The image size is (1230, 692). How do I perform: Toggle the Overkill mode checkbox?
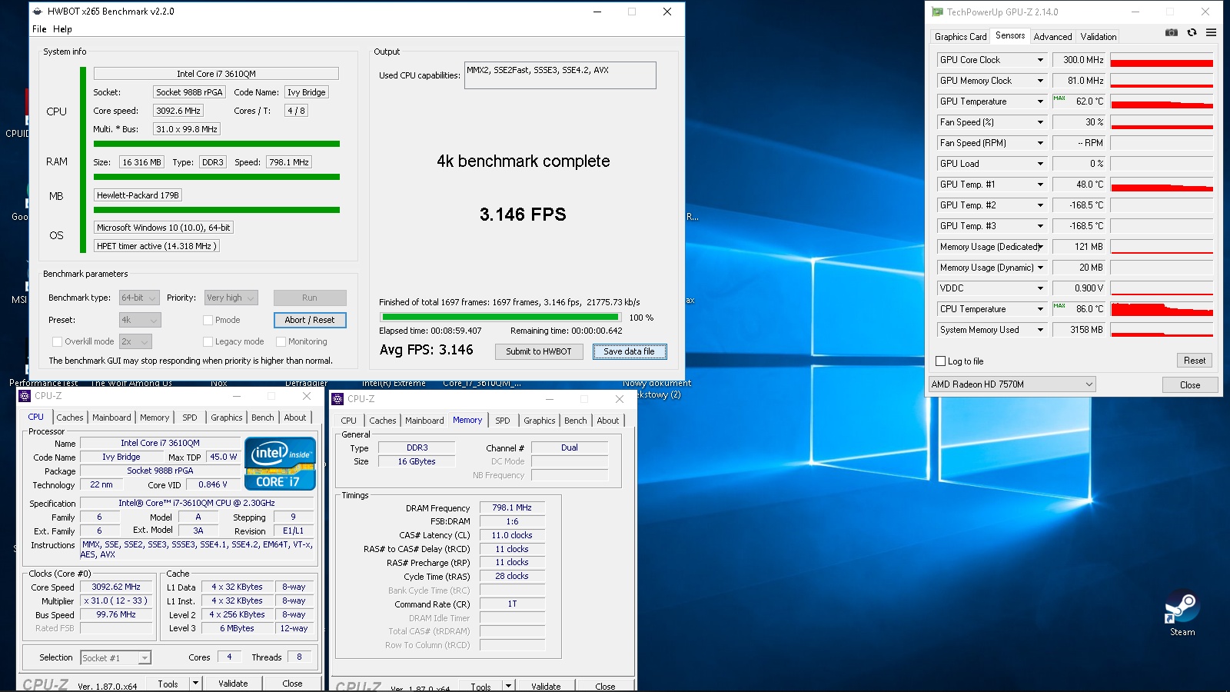tap(57, 341)
